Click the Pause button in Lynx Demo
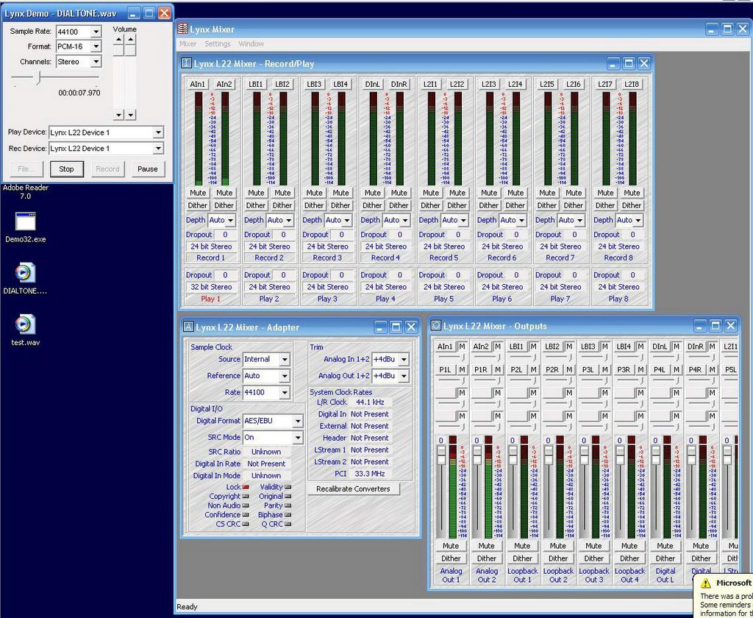Screen dimensions: 753x618 click(147, 169)
